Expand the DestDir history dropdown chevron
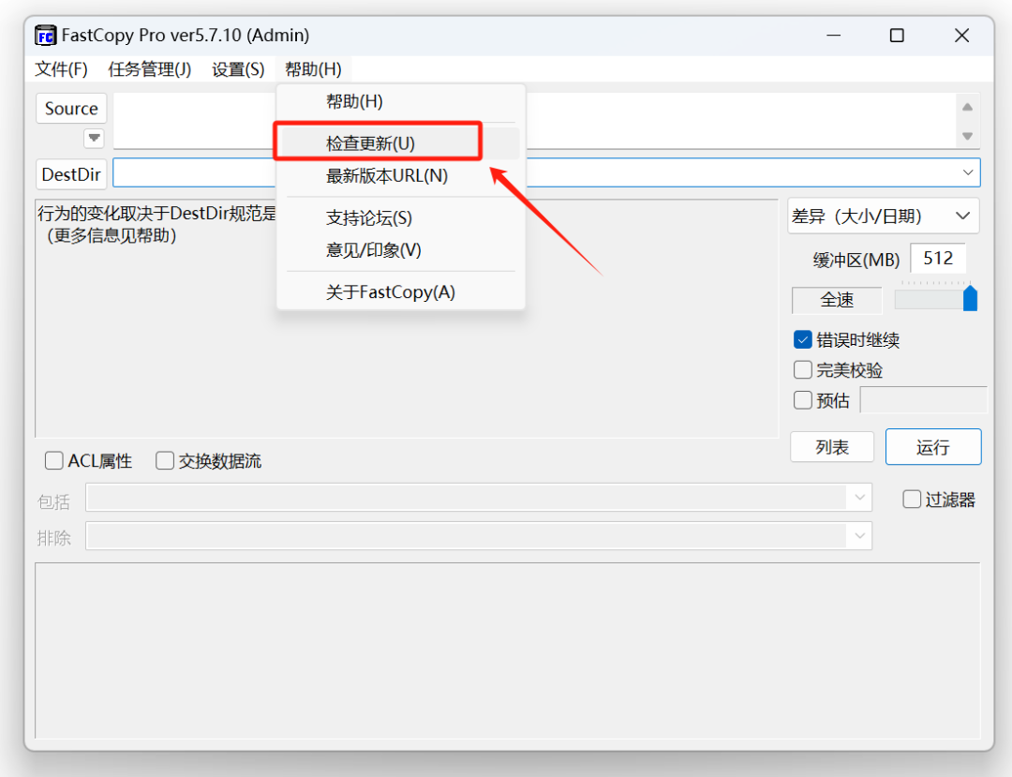 click(x=967, y=172)
